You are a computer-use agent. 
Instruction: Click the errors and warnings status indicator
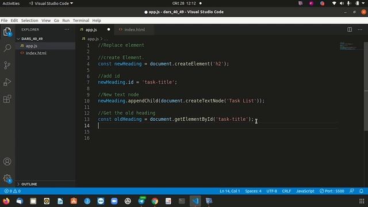pos(13,191)
